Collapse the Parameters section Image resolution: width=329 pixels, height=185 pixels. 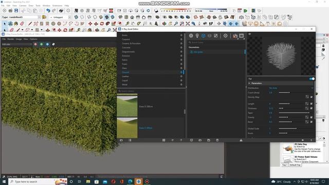pos(249,83)
